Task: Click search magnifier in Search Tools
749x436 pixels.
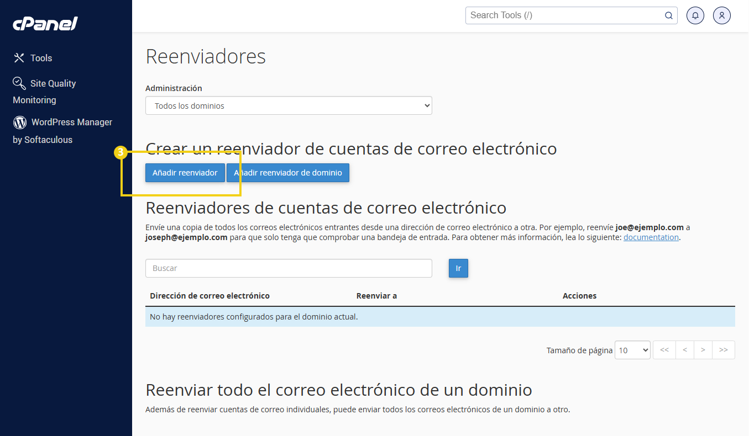Action: pyautogui.click(x=668, y=15)
